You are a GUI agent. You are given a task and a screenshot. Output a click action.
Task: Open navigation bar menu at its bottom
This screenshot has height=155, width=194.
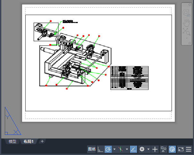point(190,43)
